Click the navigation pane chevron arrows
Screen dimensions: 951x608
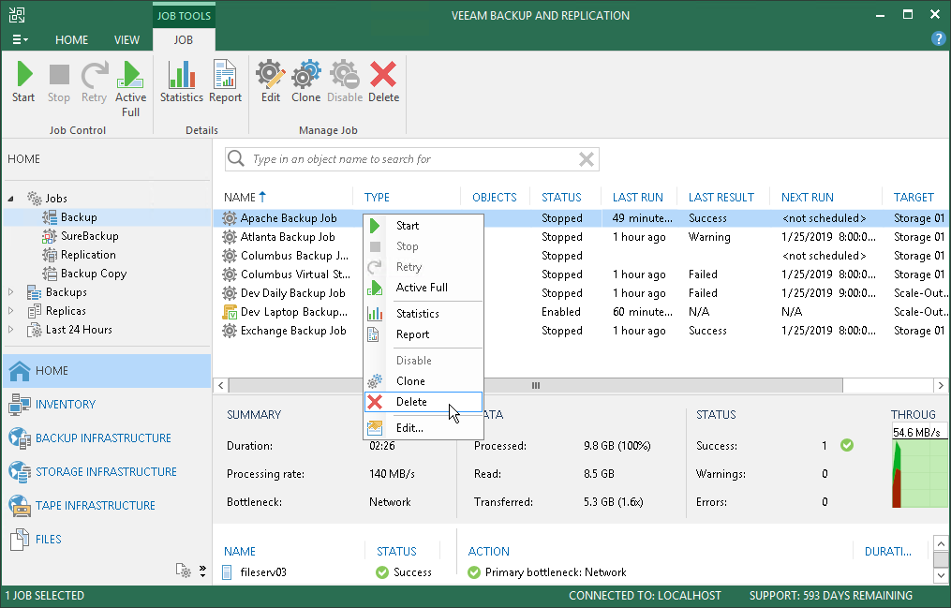pyautogui.click(x=202, y=571)
